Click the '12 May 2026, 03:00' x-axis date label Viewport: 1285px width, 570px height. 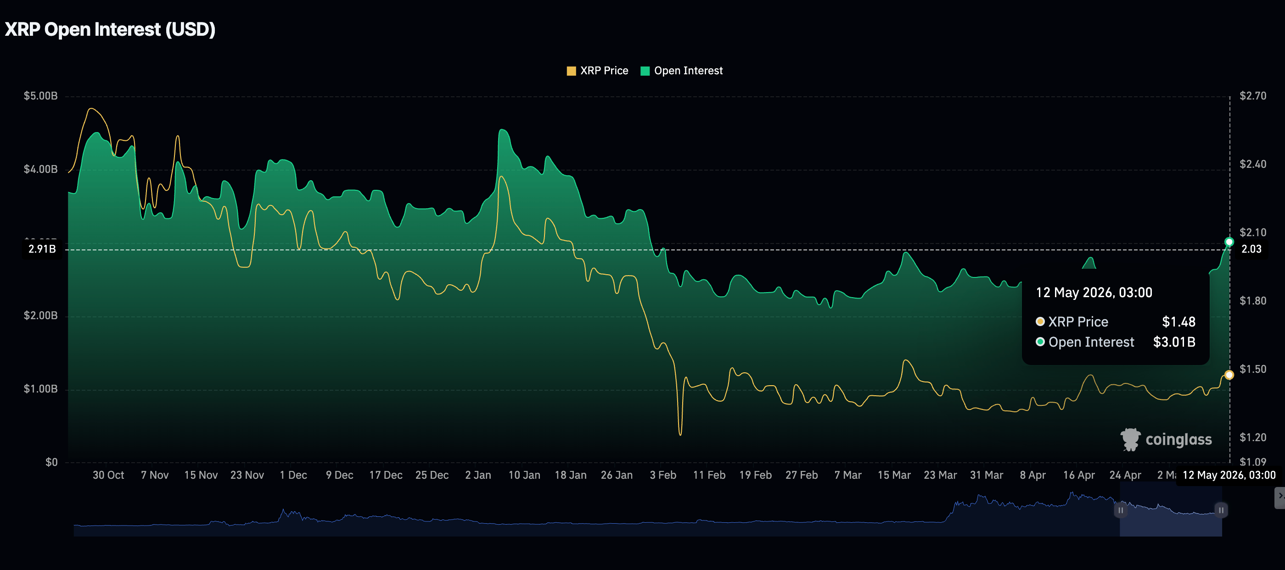click(1229, 476)
